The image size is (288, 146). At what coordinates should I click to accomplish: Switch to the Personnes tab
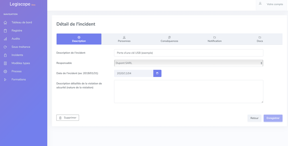click(124, 39)
